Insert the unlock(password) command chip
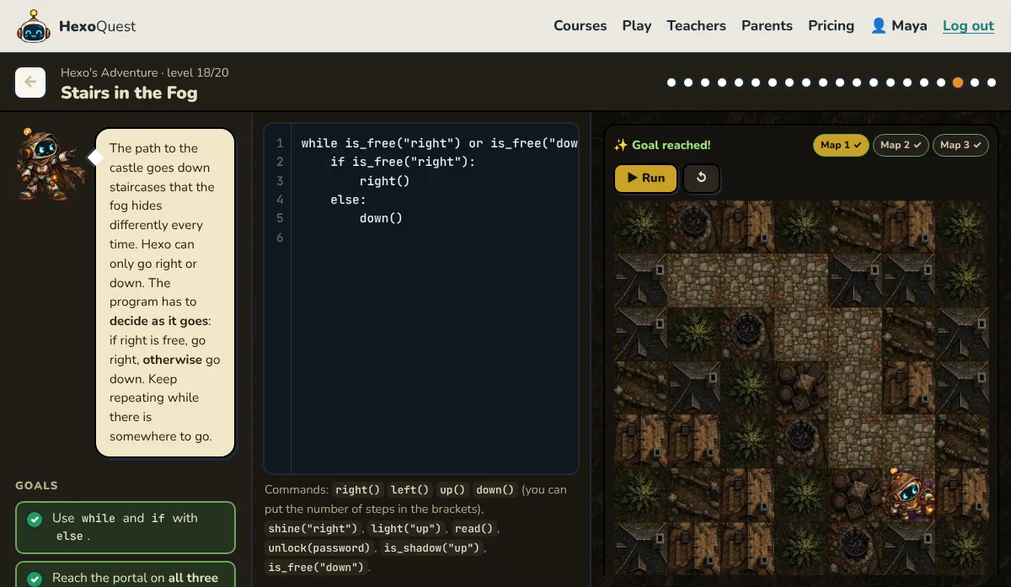This screenshot has width=1011, height=587. 319,548
